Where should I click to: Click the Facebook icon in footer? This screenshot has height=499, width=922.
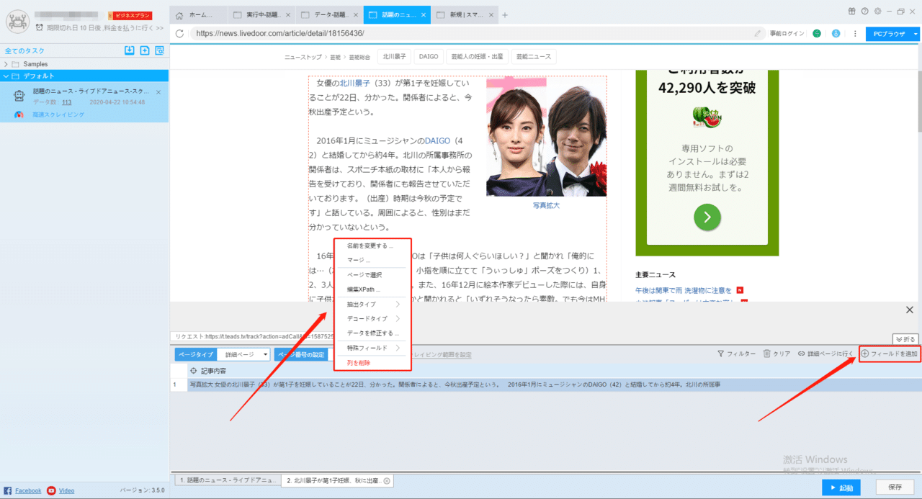point(8,490)
